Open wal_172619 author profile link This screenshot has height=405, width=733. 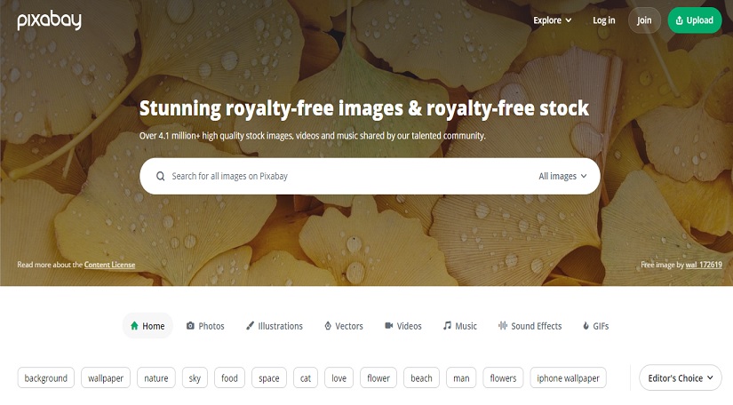point(704,265)
